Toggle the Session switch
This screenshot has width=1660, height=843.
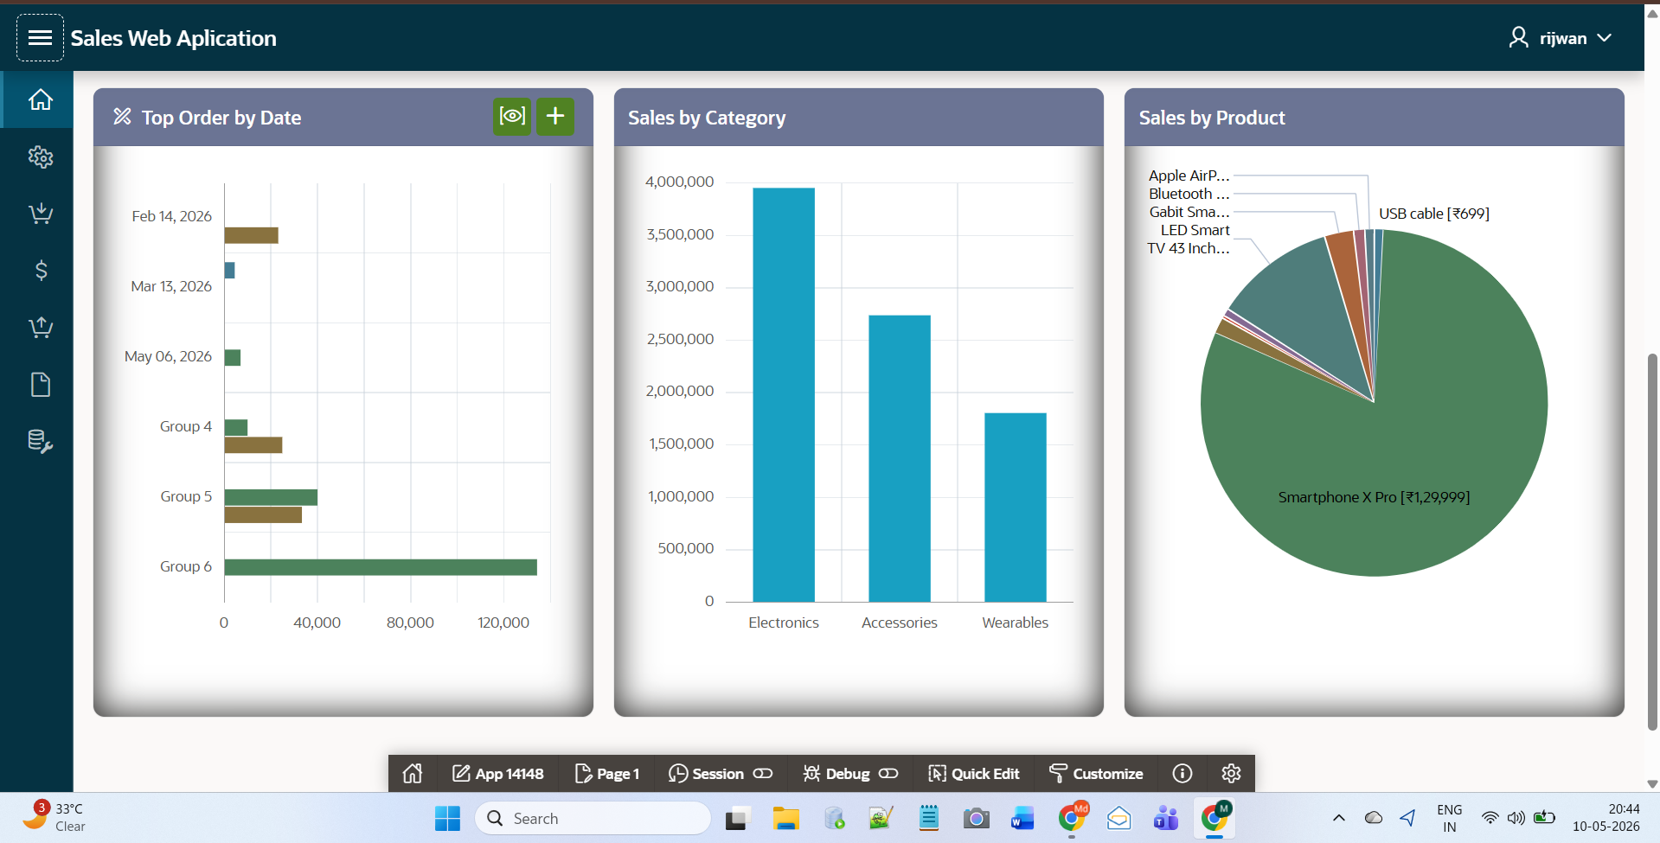tap(762, 774)
